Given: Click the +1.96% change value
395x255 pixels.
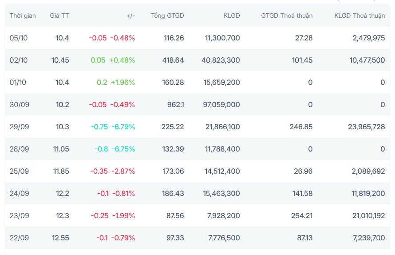Looking at the screenshot, I should pos(123,82).
